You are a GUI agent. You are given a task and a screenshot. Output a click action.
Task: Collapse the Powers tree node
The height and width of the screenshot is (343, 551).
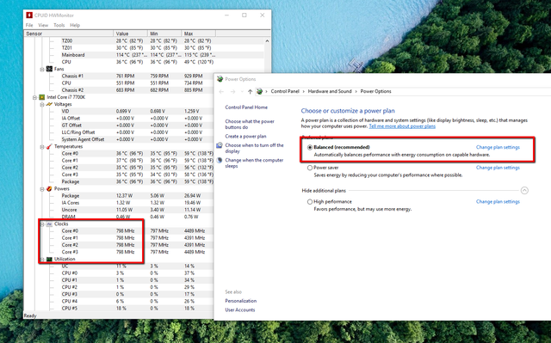coord(42,188)
